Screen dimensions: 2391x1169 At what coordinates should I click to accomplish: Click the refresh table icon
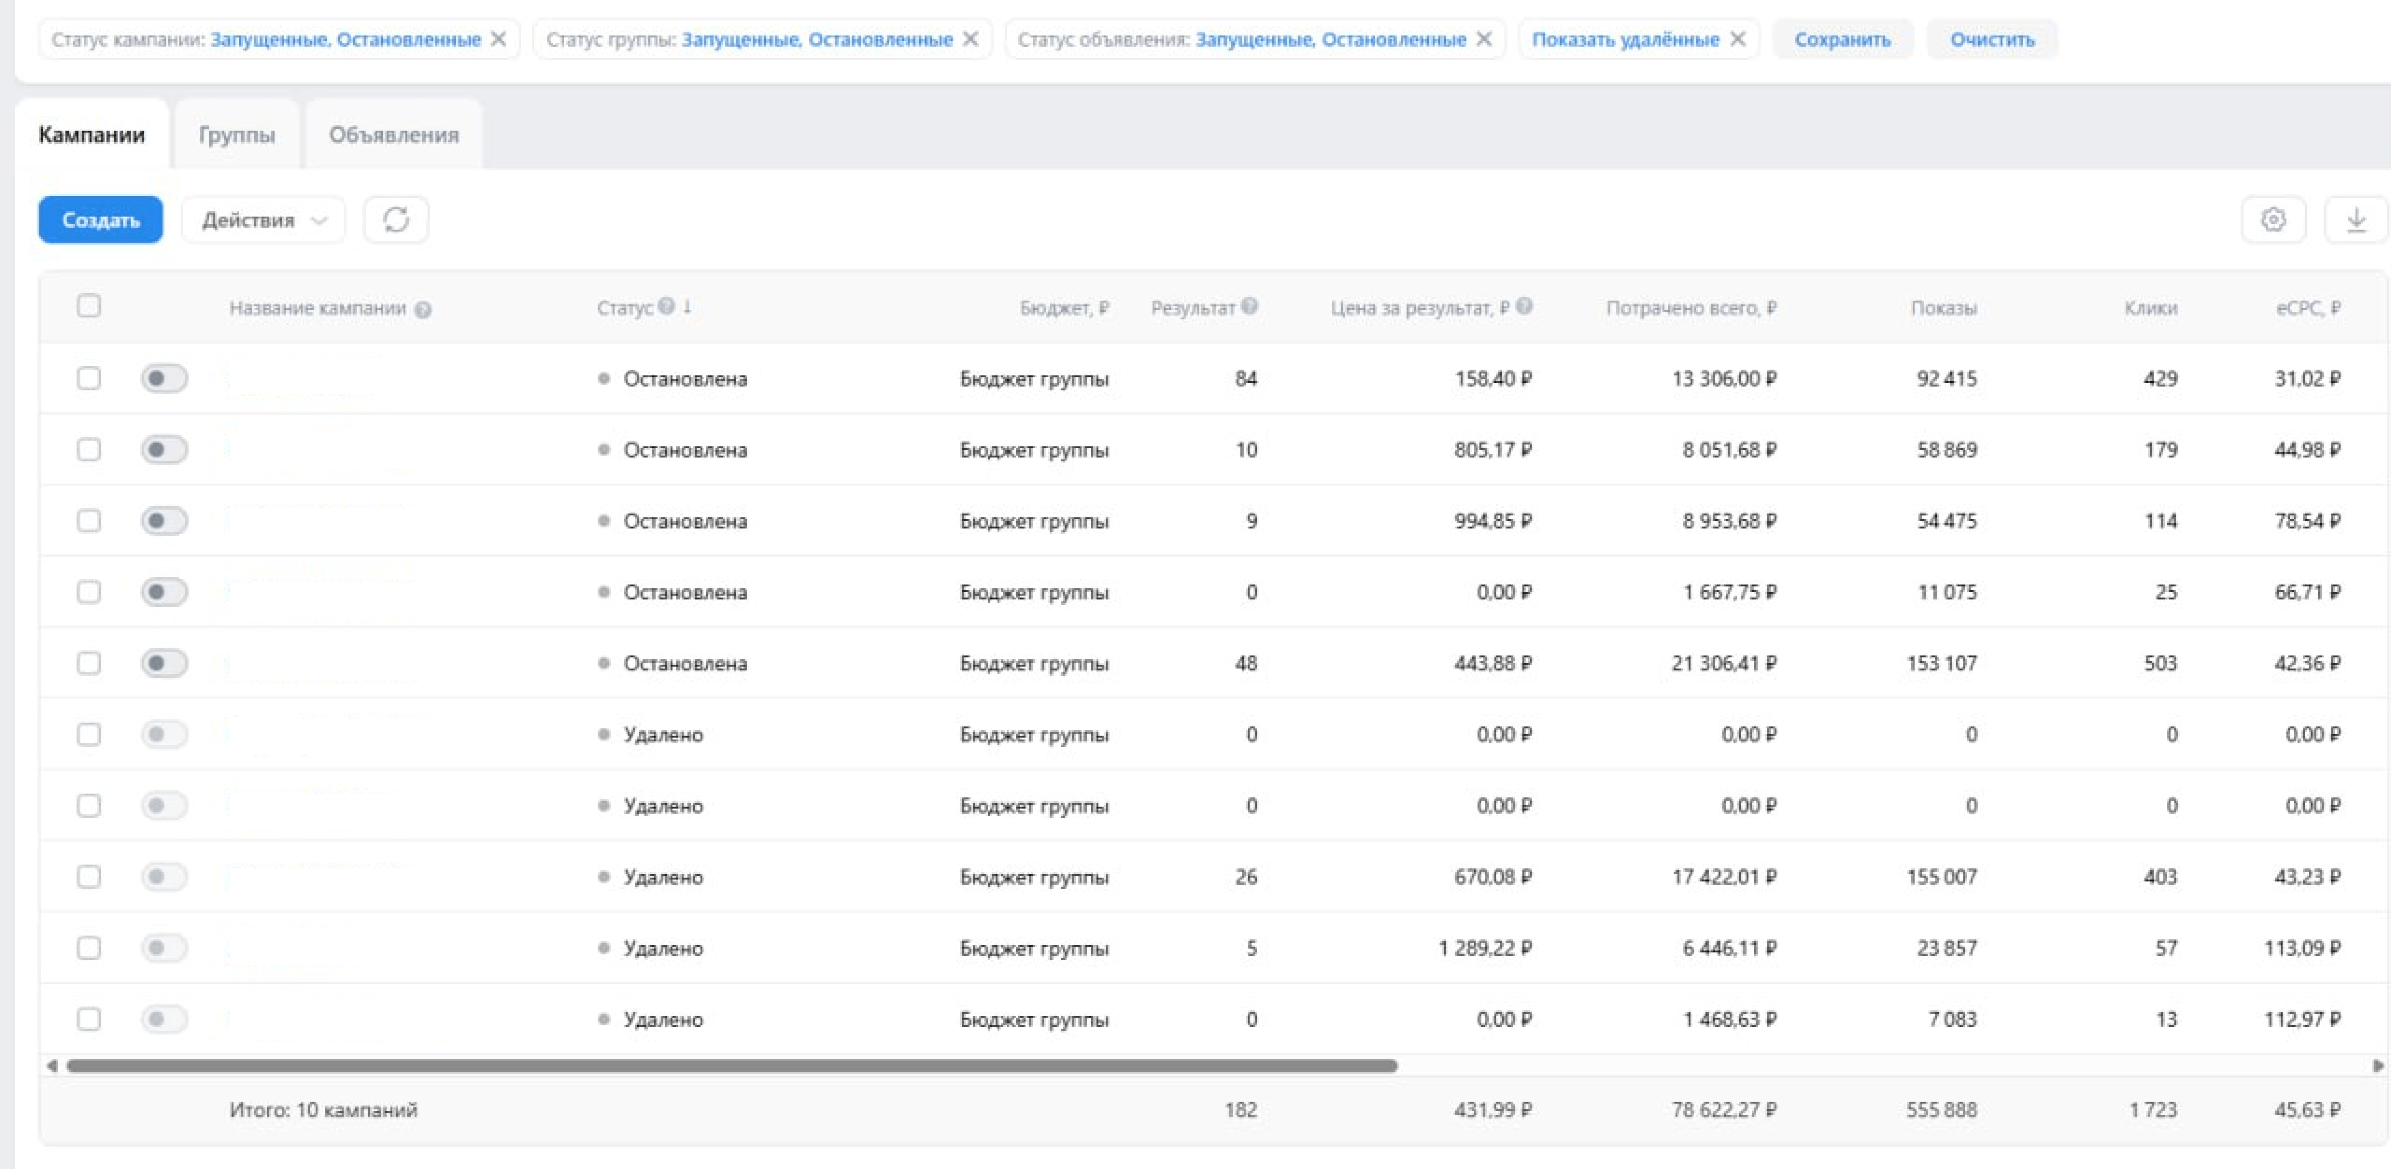(397, 220)
